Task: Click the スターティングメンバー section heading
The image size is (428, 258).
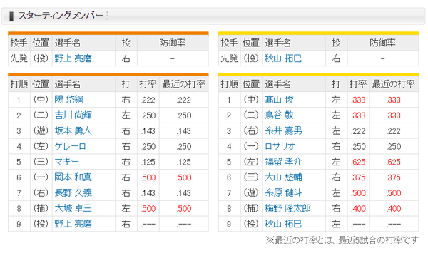Action: click(61, 16)
